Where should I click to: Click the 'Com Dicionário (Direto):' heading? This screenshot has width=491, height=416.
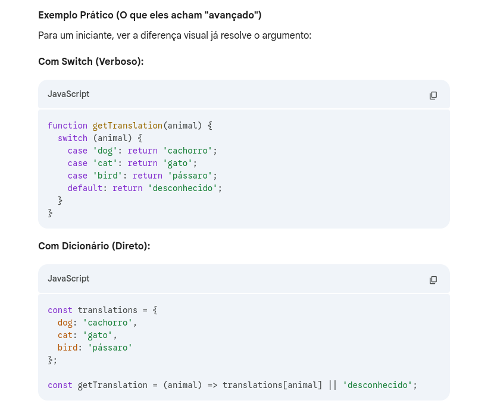(94, 246)
